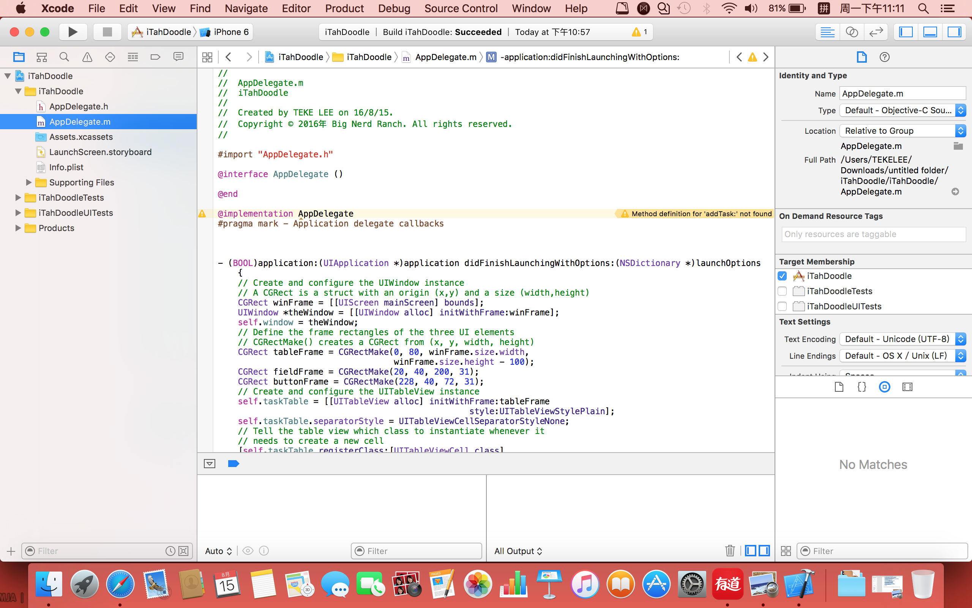Switch to the Assistant editor
This screenshot has width=972, height=608.
852,32
